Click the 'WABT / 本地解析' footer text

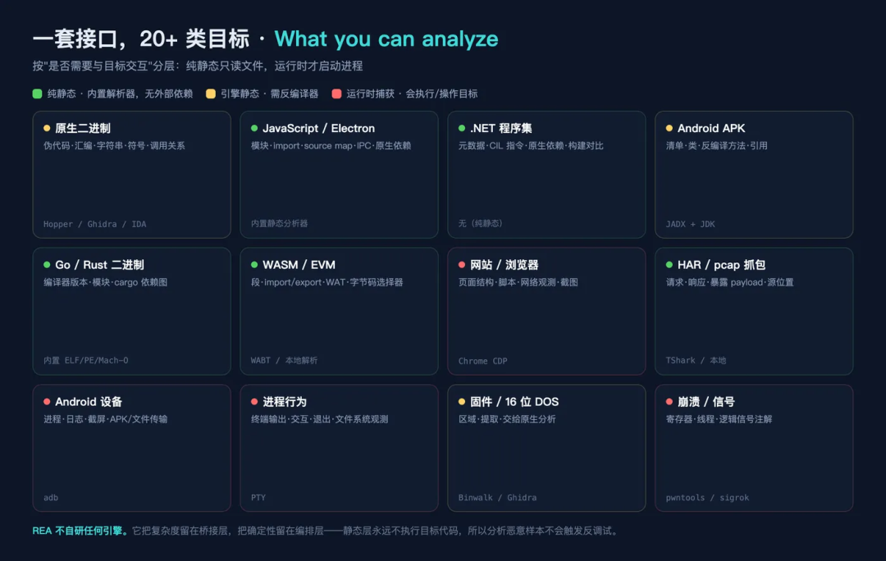(284, 360)
